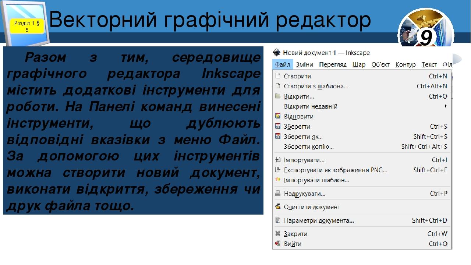Click the template page icon for Створити з шаблона
Screen dimensions: 471x265
coord(278,86)
